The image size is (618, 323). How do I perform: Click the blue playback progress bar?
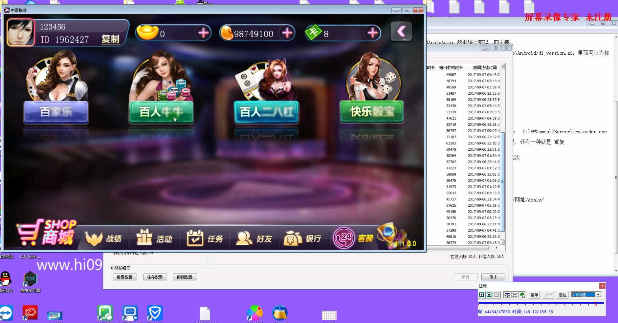pos(541,303)
